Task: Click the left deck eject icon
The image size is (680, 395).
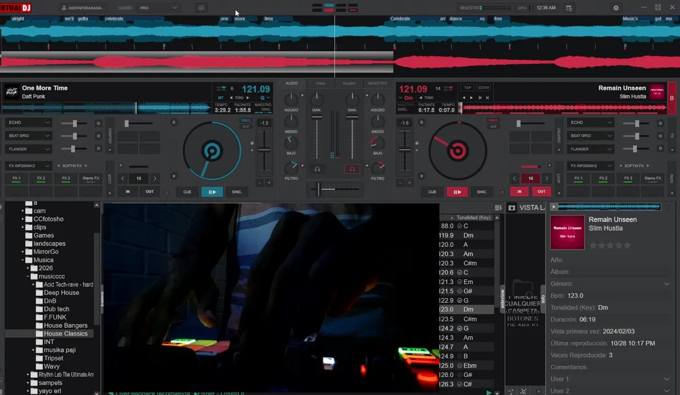Action: pos(174,122)
